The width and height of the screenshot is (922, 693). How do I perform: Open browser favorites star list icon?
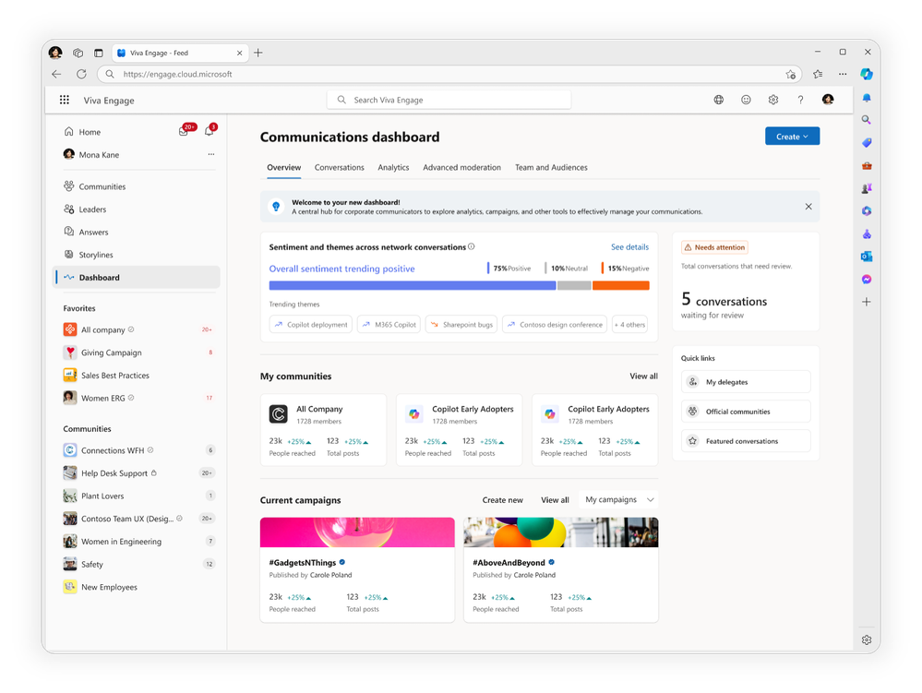pos(818,74)
